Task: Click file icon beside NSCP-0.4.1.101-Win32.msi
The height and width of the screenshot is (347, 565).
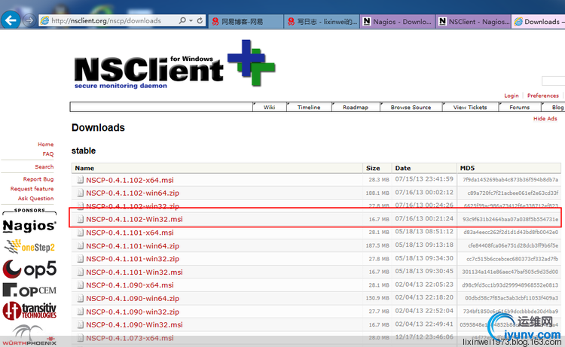Action: pyautogui.click(x=81, y=272)
